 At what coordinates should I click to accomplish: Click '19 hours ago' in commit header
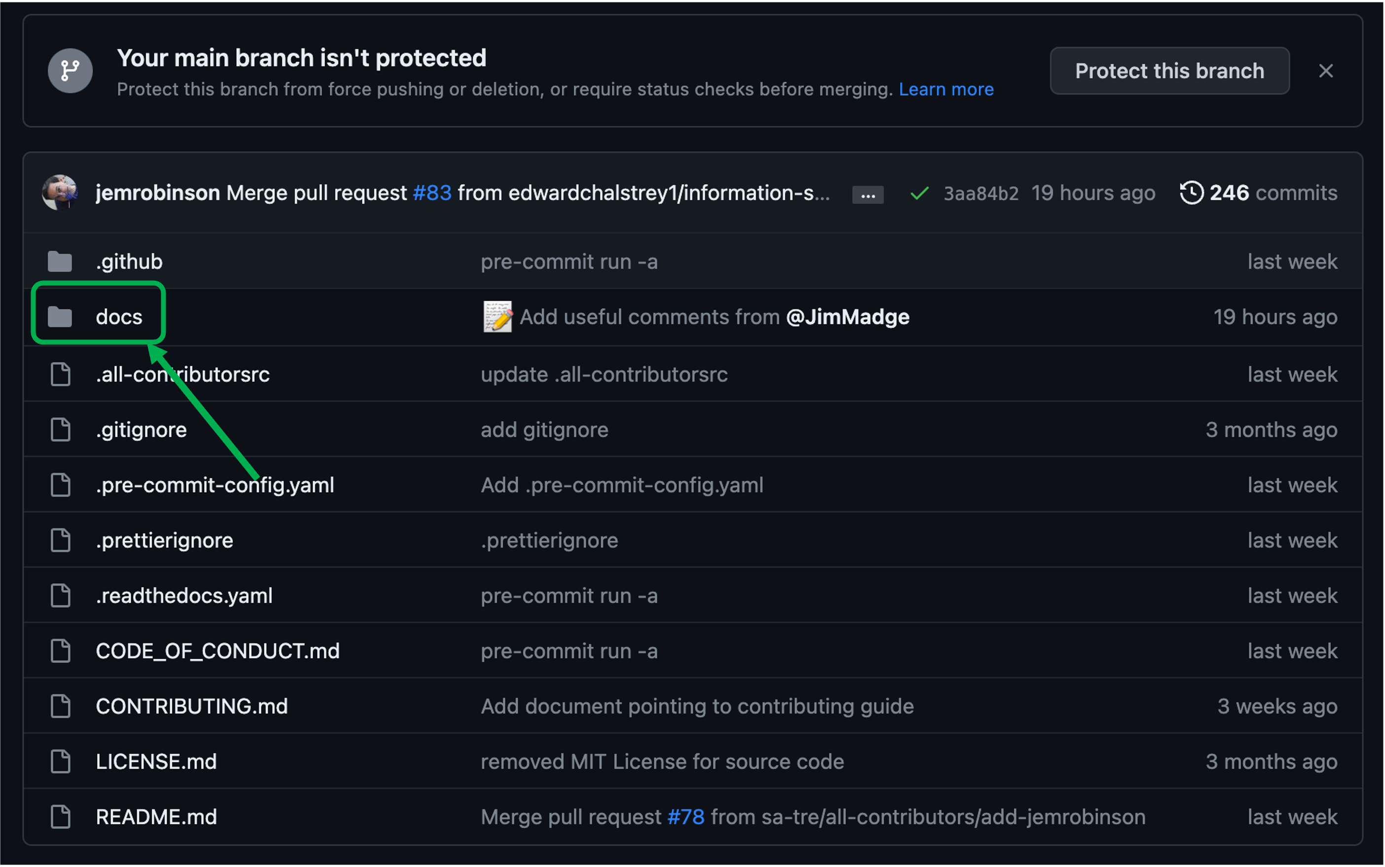1093,193
